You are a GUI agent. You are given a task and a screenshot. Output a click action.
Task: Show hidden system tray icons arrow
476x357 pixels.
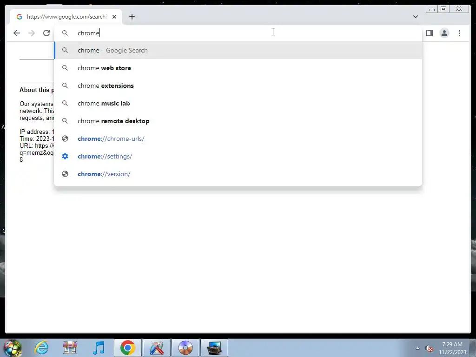coord(417,348)
